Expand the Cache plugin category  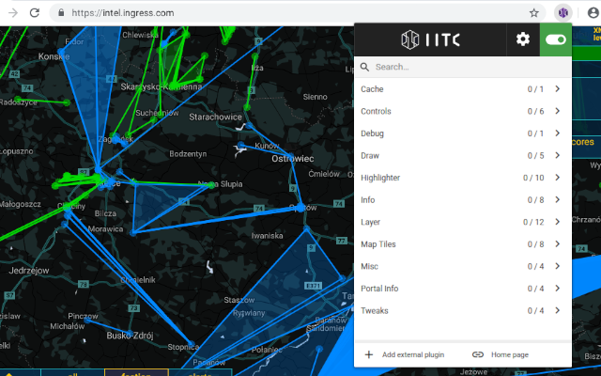pos(462,89)
